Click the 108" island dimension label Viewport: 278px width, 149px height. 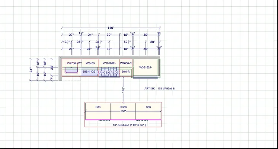point(123,111)
